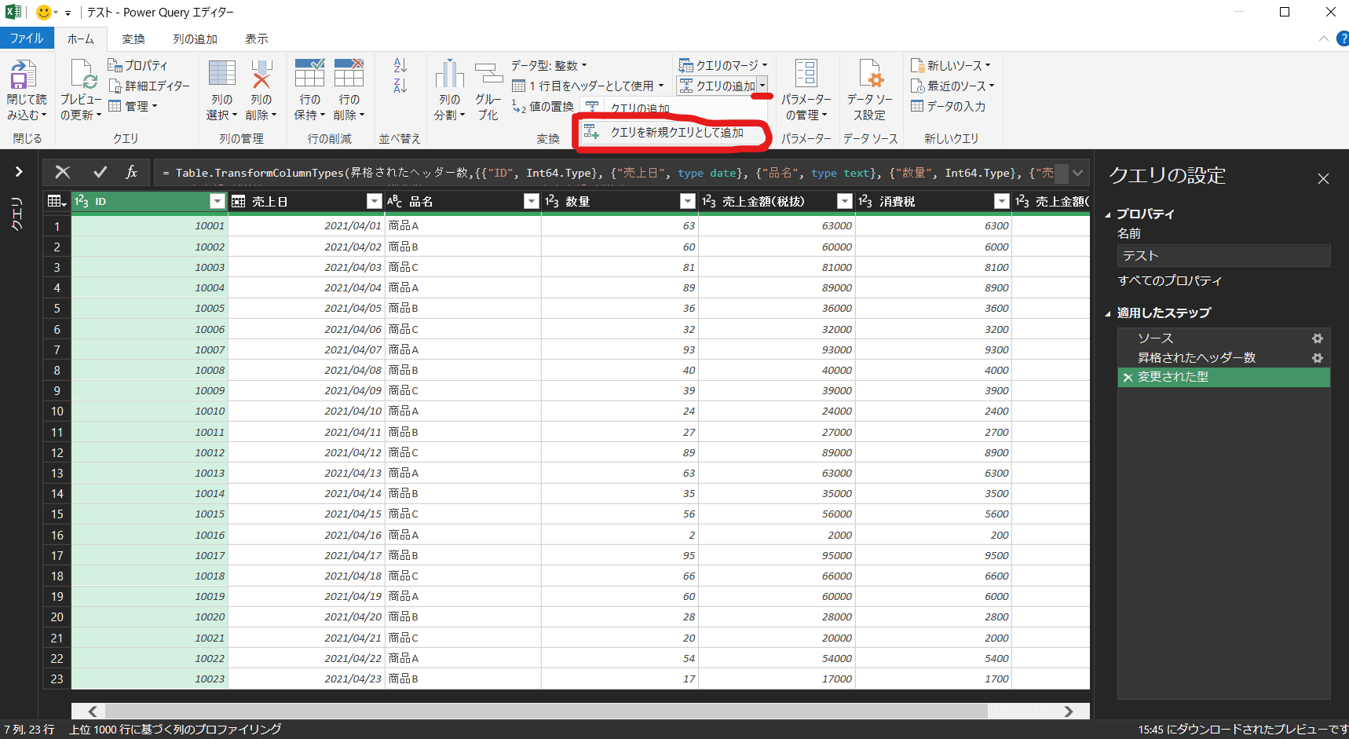1349x739 pixels.
Task: Switch to the 変換 ribbon tab
Action: pos(133,38)
